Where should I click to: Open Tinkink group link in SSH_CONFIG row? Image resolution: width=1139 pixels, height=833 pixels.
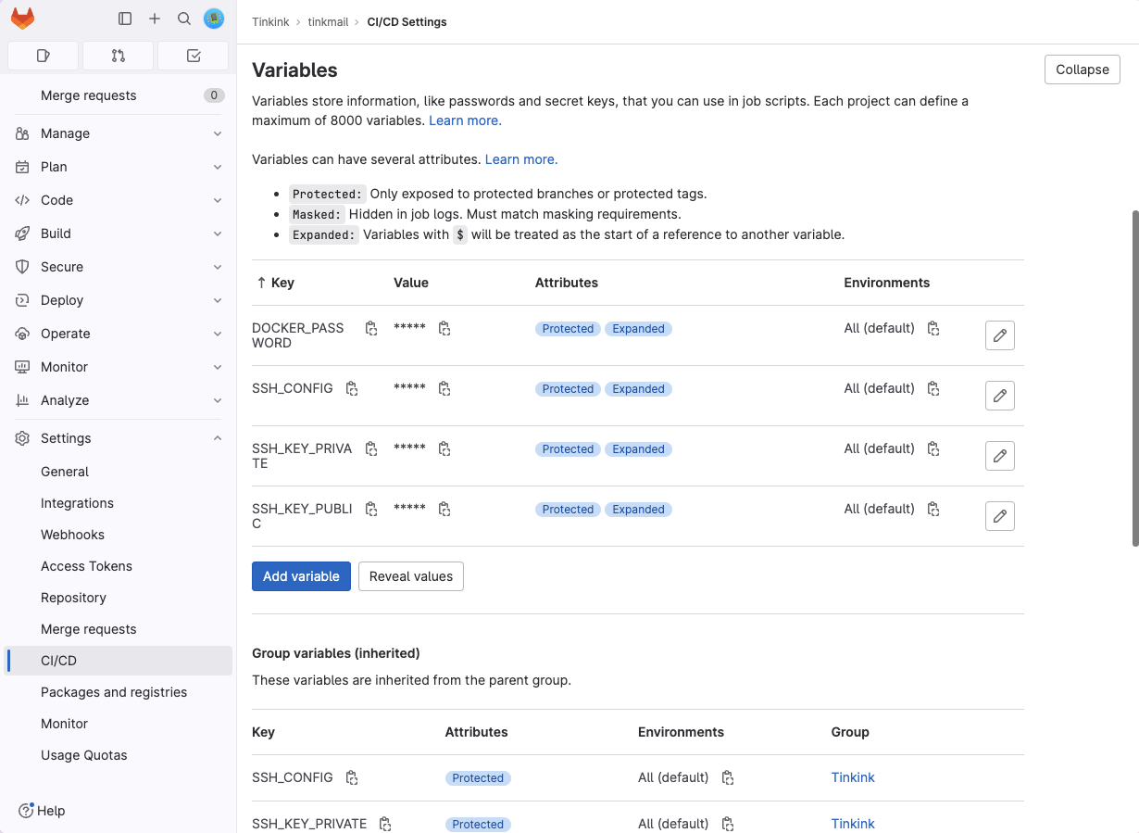[853, 777]
